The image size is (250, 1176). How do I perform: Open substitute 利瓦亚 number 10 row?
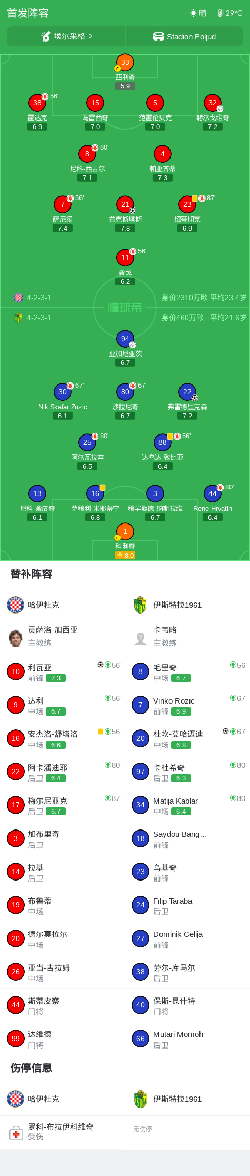click(63, 671)
